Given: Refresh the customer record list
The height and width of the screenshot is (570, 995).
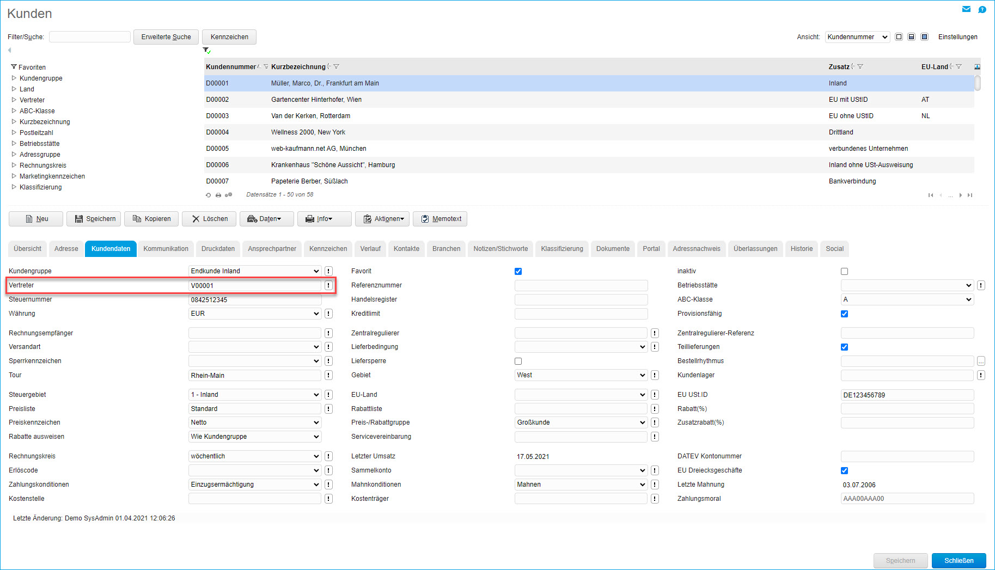Looking at the screenshot, I should click(208, 195).
